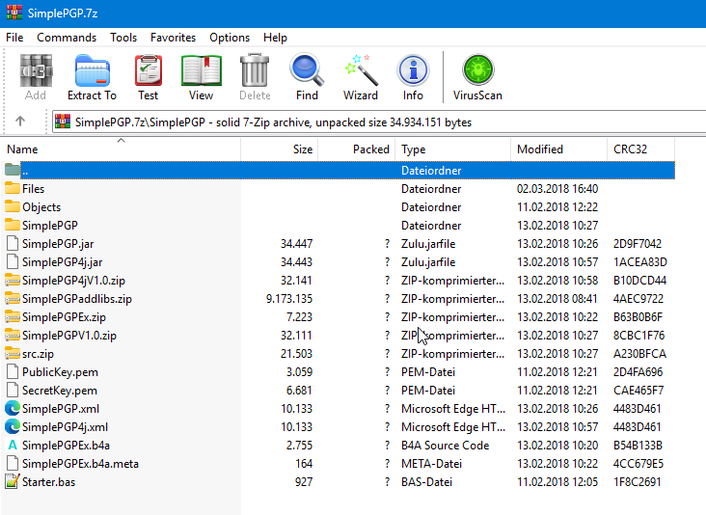This screenshot has height=515, width=706.
Task: Click the archive path address field
Action: pos(378,122)
